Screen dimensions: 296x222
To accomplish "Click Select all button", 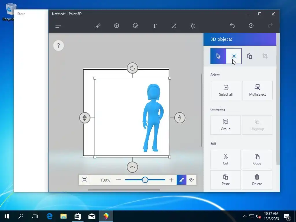I will point(226,90).
